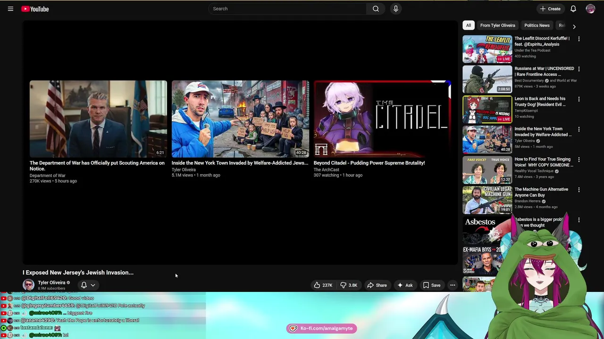Open options for Machine Gun Alternative video

tap(579, 190)
